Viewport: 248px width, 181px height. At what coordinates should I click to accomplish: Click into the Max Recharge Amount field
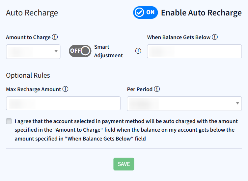pyautogui.click(x=63, y=103)
